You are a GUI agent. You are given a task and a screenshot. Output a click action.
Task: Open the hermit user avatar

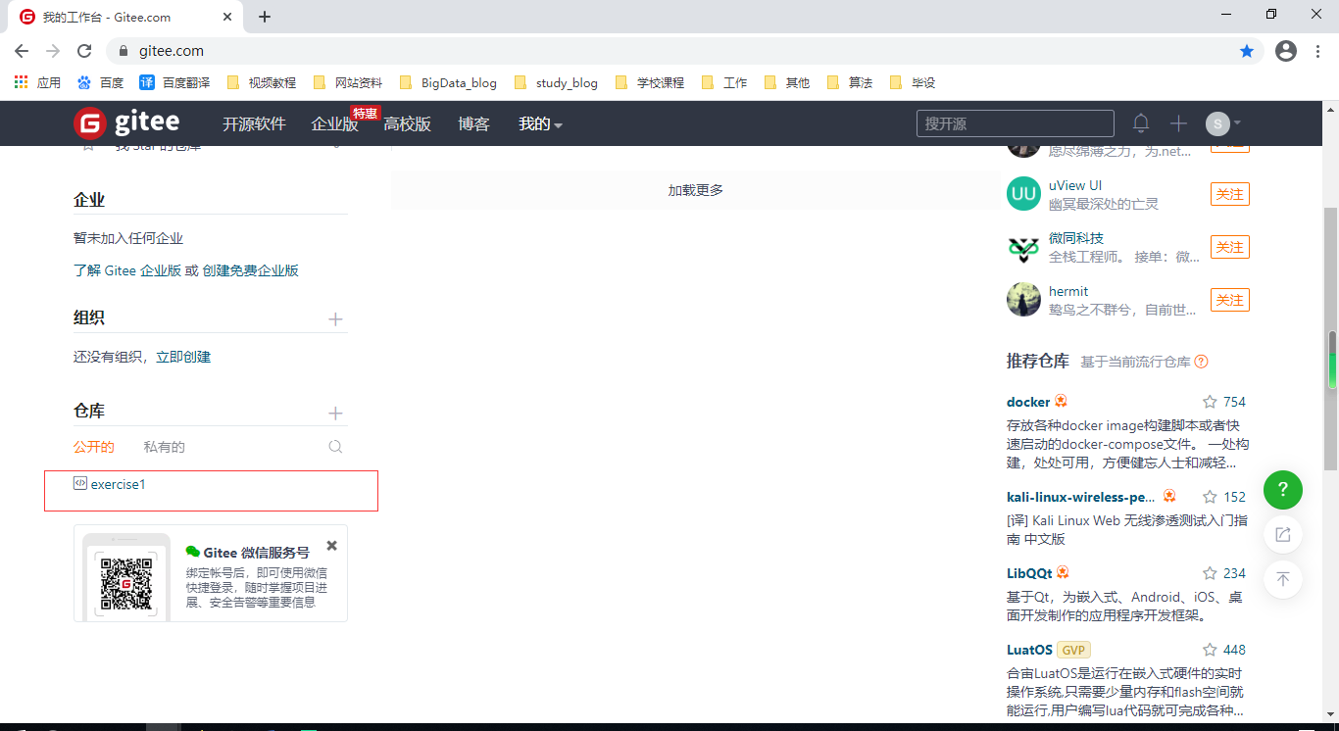1023,300
